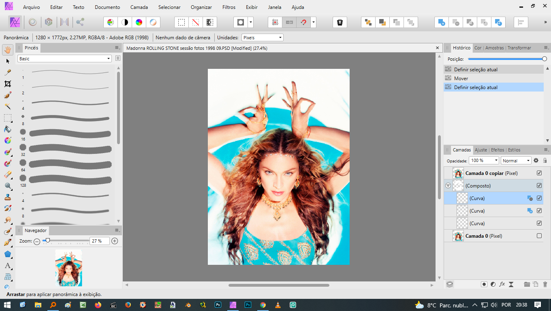Screen dimensions: 551x311
Task: Choose the rectangular Marquee tool
Action: (8, 118)
